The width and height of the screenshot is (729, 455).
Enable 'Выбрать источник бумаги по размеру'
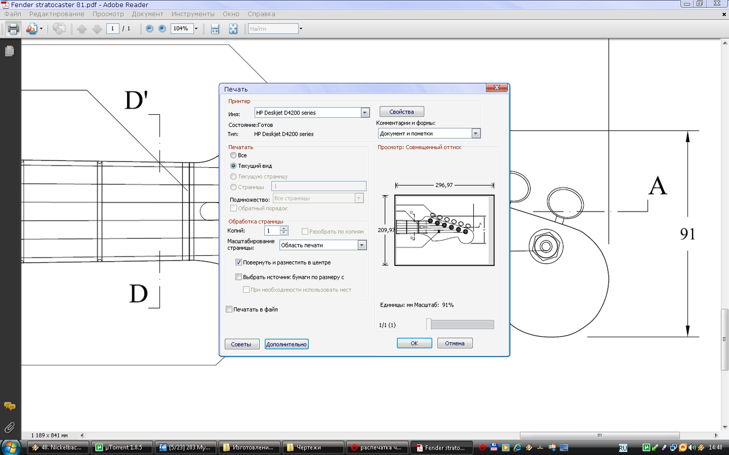(239, 278)
